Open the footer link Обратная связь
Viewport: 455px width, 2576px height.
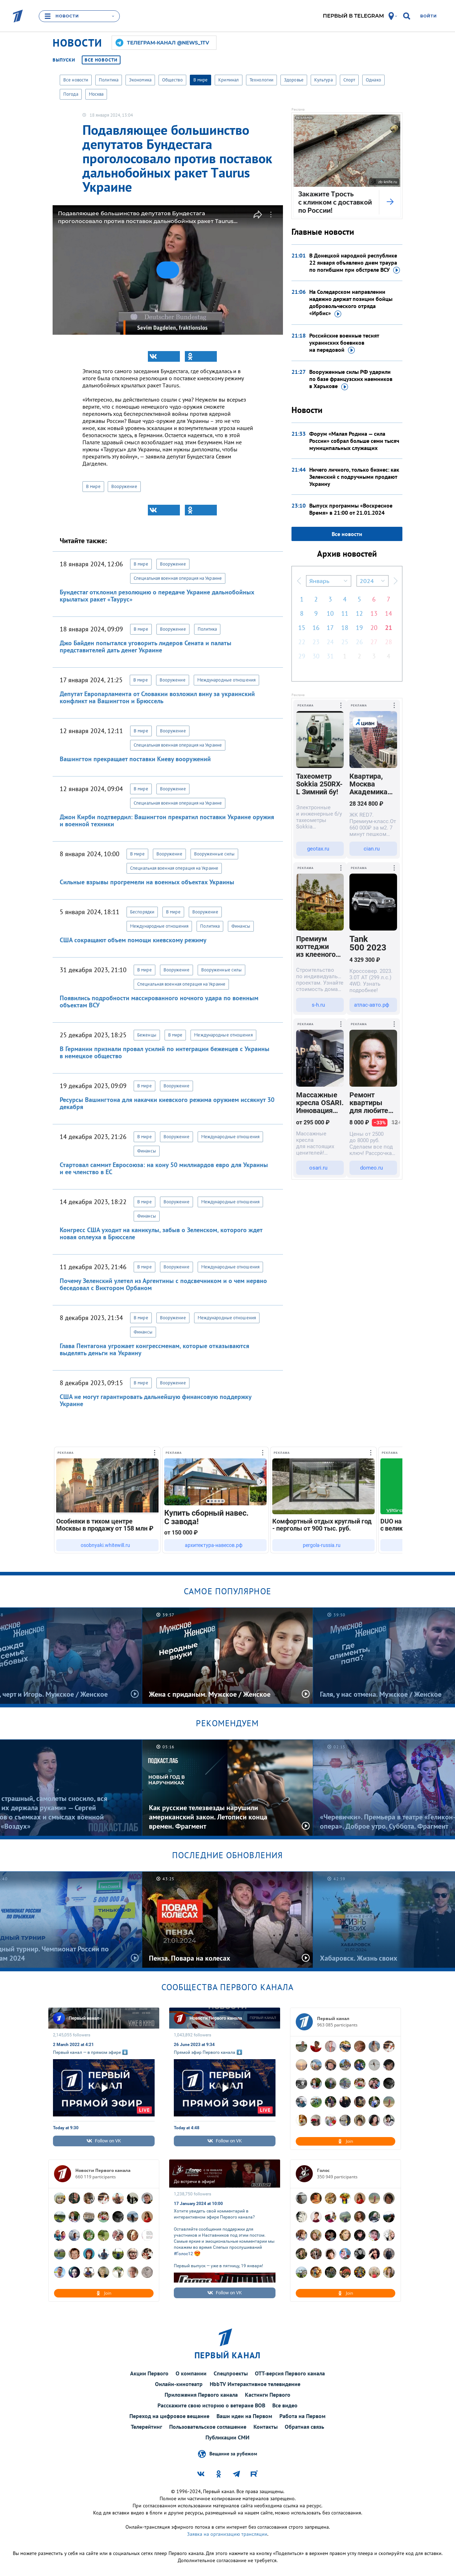click(x=304, y=2427)
